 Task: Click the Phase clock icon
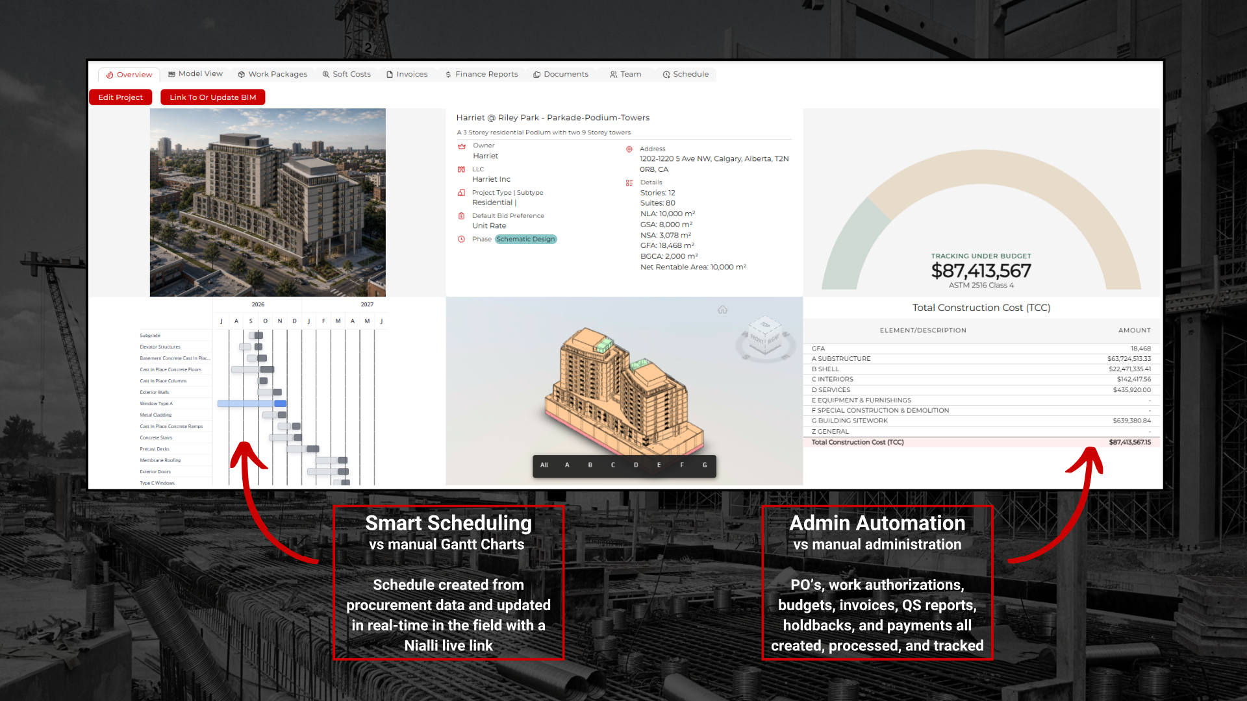click(x=461, y=239)
